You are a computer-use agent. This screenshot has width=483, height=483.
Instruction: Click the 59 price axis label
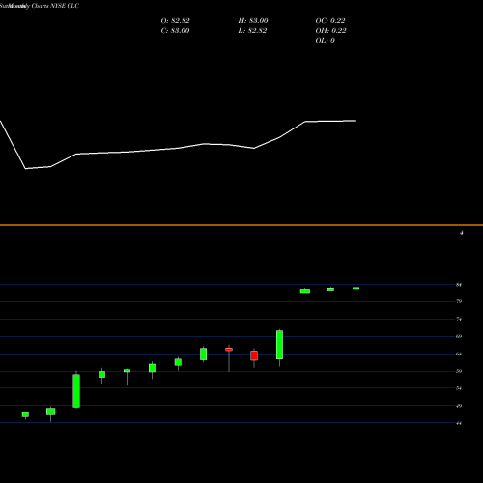pos(459,371)
